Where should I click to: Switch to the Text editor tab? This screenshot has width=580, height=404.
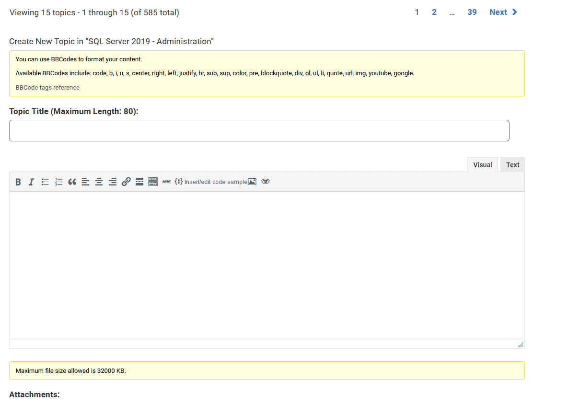pyautogui.click(x=512, y=164)
